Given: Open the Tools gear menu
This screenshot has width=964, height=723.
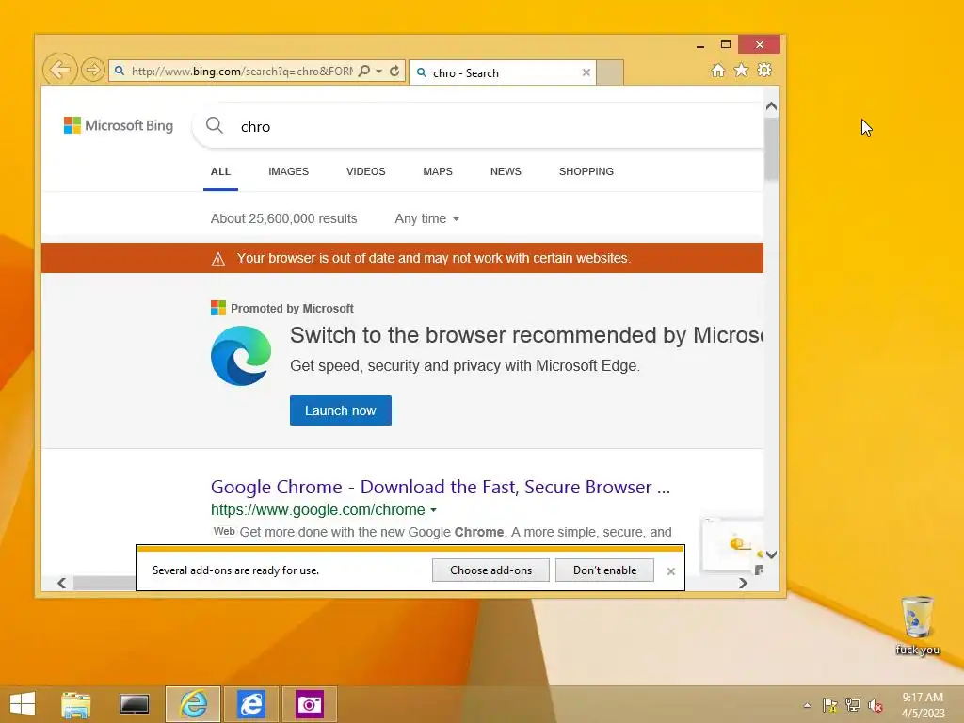Looking at the screenshot, I should click(764, 70).
